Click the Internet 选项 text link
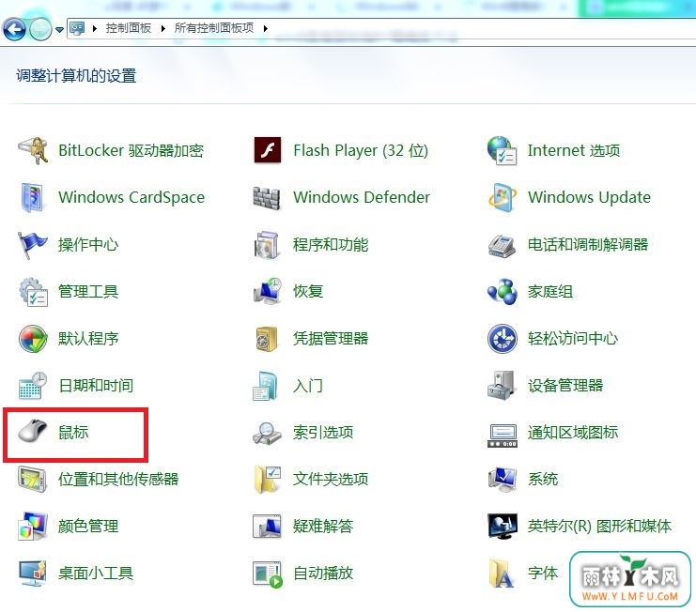Screen dimensions: 696x612 click(574, 150)
